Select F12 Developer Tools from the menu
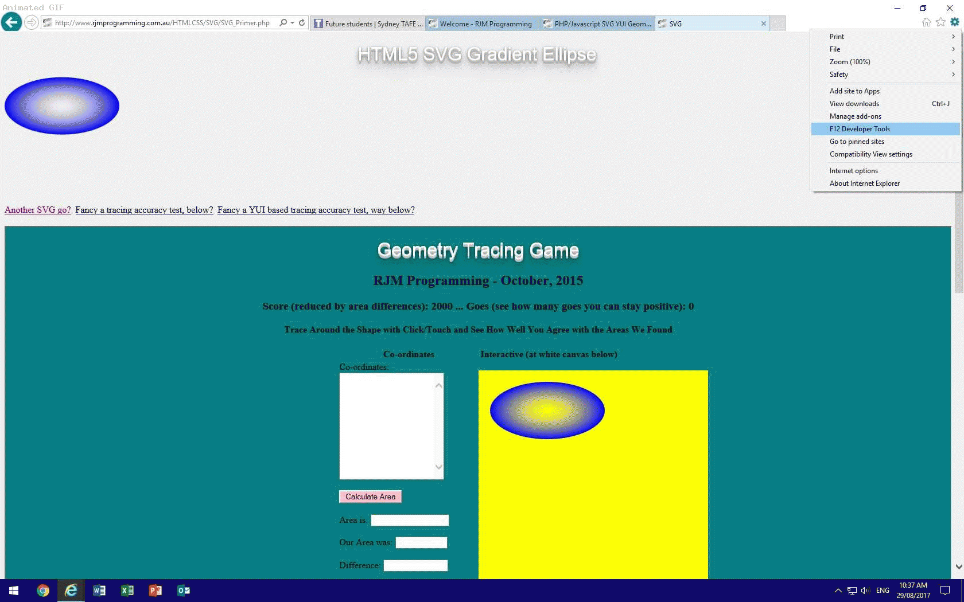The height and width of the screenshot is (602, 964). (x=859, y=129)
